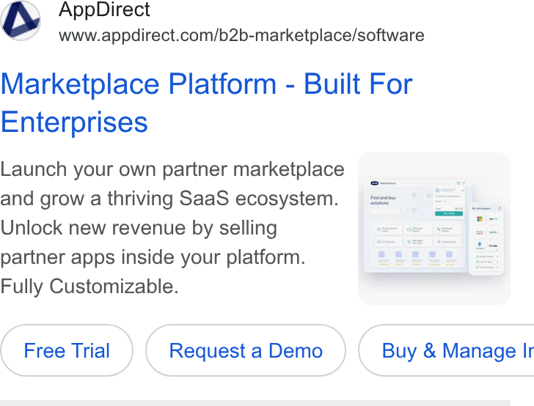Click the Buy & Manage button
The height and width of the screenshot is (406, 534).
(447, 350)
